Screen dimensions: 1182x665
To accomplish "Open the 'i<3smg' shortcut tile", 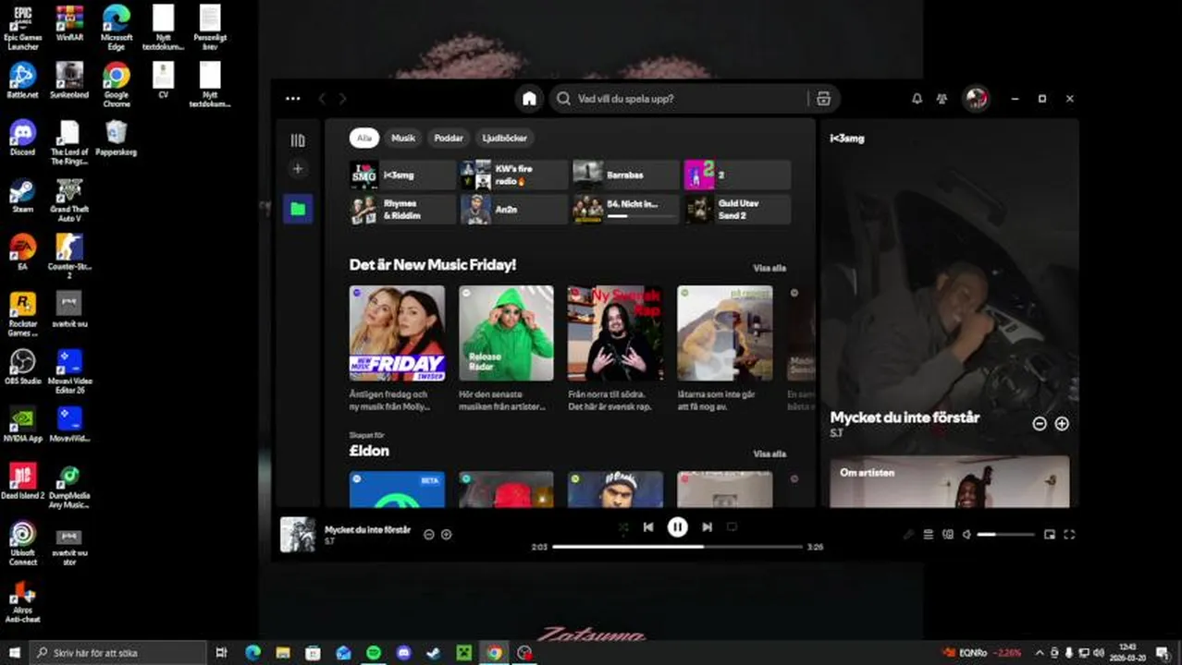I will tap(402, 175).
